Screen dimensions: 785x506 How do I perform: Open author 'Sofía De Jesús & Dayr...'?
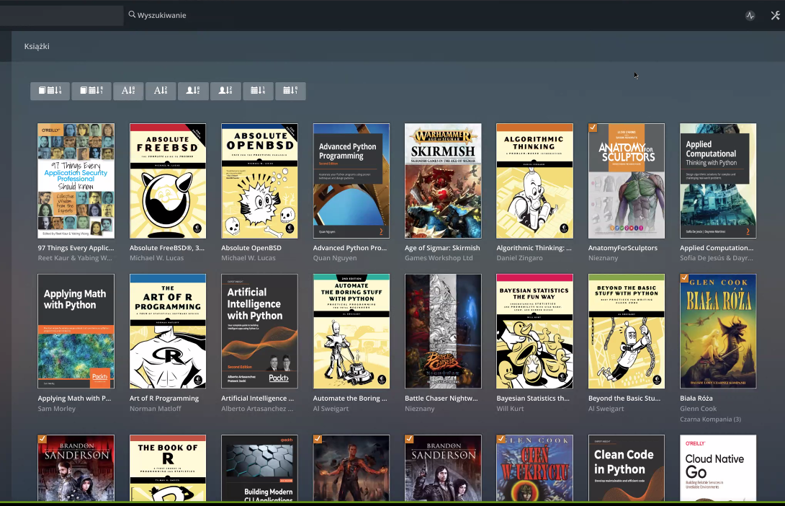(x=717, y=258)
